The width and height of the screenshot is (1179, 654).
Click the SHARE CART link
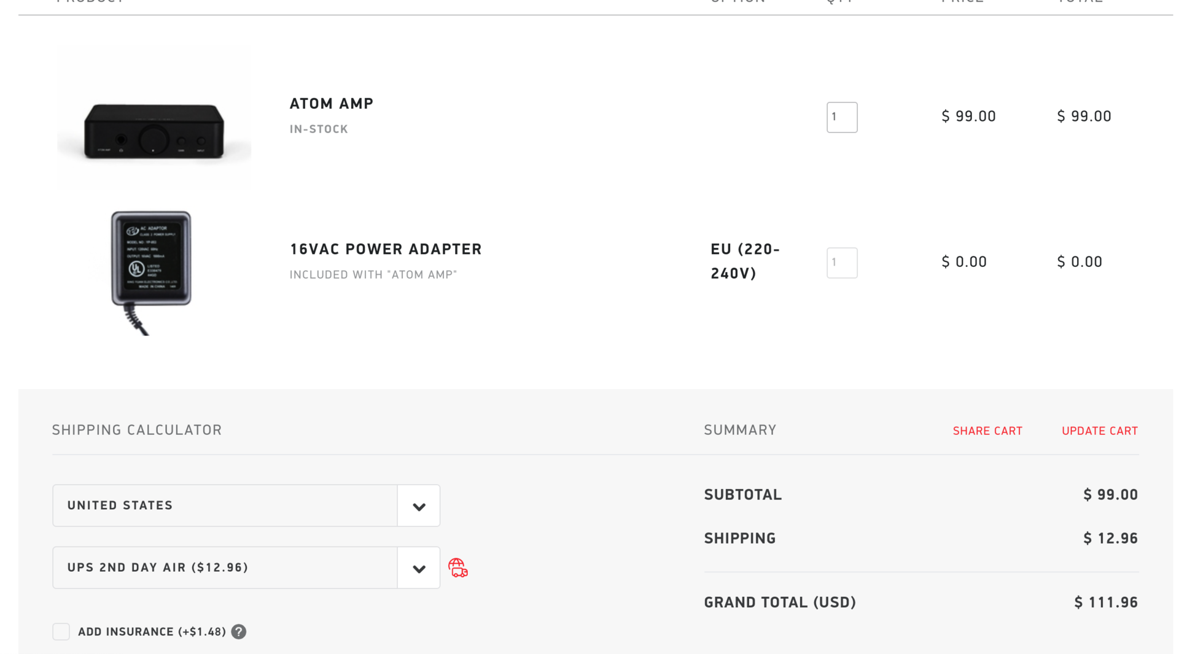click(987, 431)
